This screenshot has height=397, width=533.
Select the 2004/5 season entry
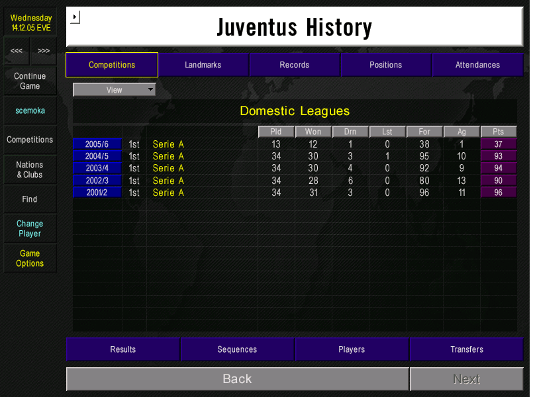97,156
